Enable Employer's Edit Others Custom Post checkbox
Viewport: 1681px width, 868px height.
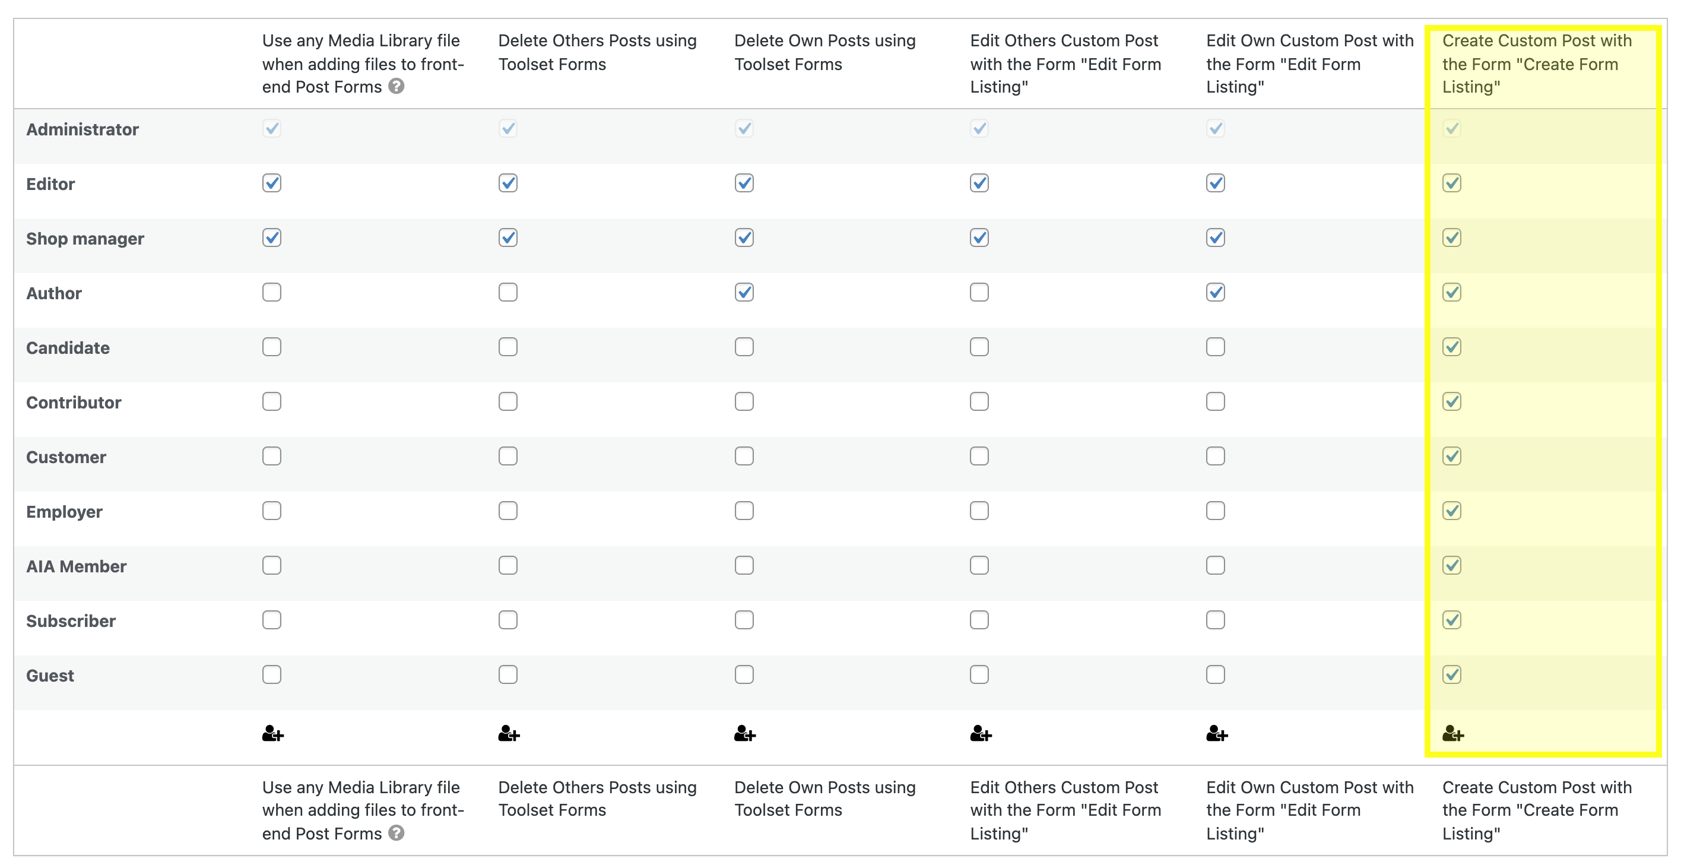point(979,511)
